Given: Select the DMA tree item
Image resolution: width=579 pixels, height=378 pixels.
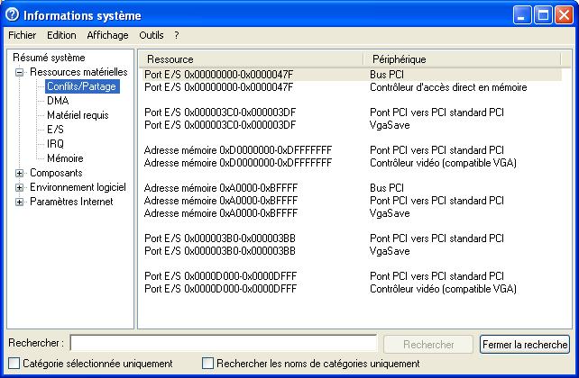Looking at the screenshot, I should (58, 101).
